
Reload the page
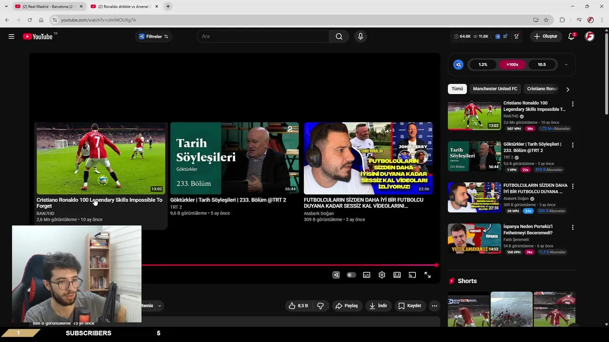(x=29, y=20)
